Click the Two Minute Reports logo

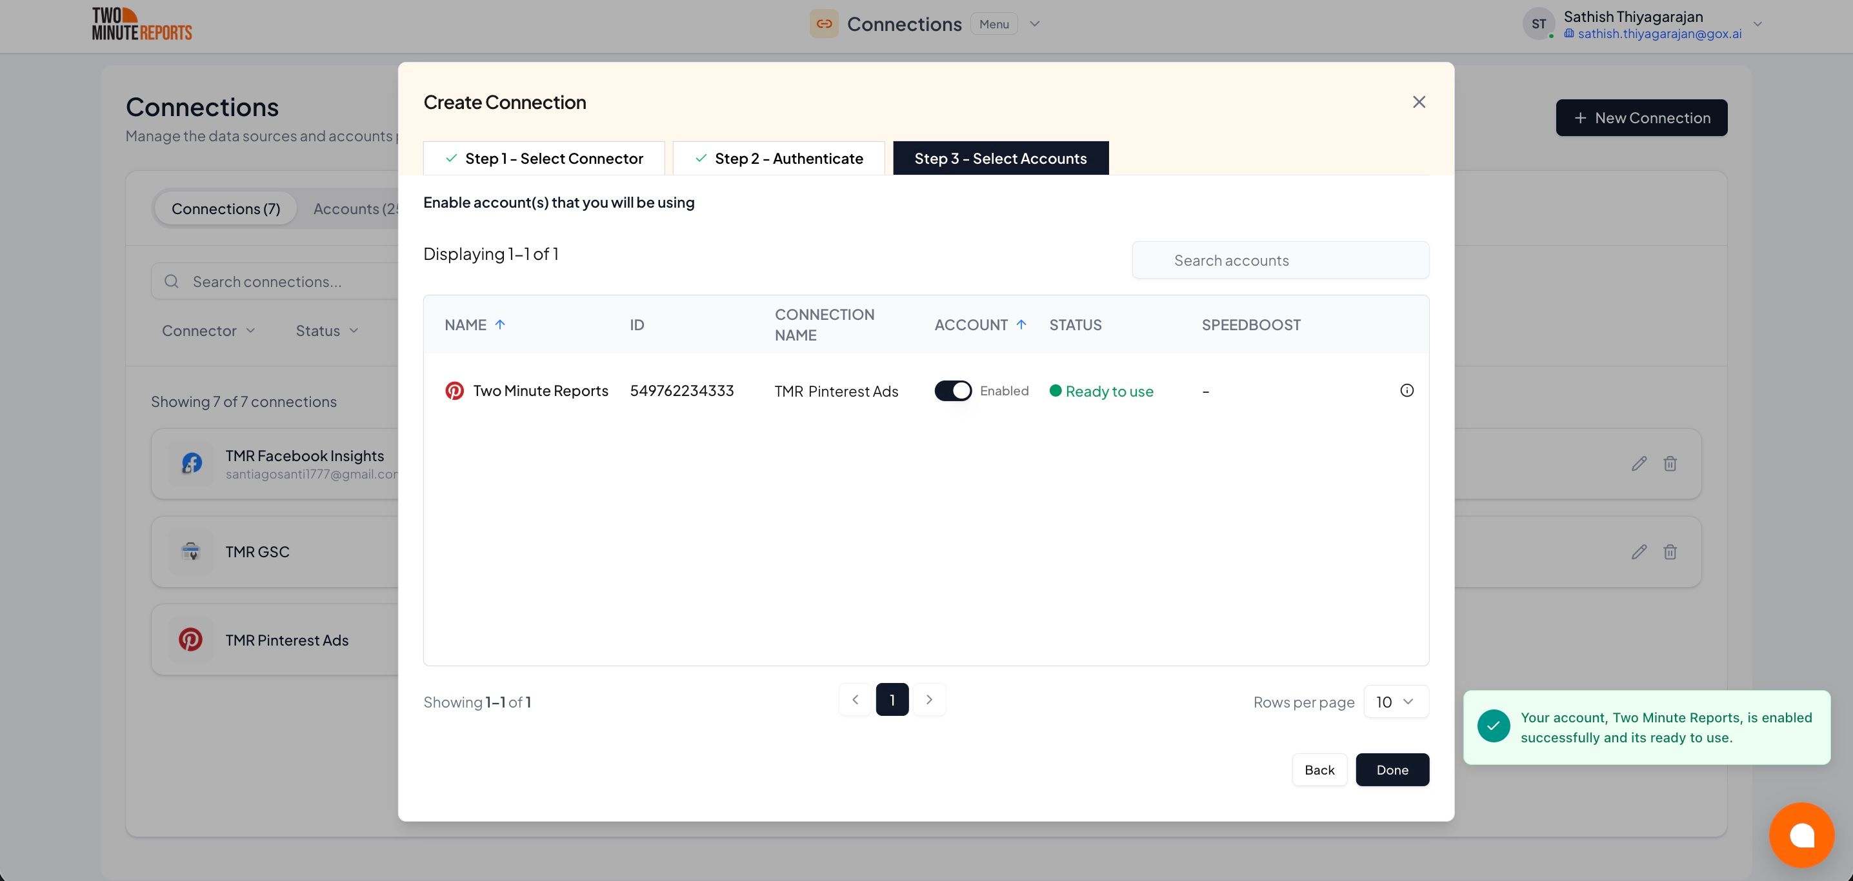tap(142, 24)
